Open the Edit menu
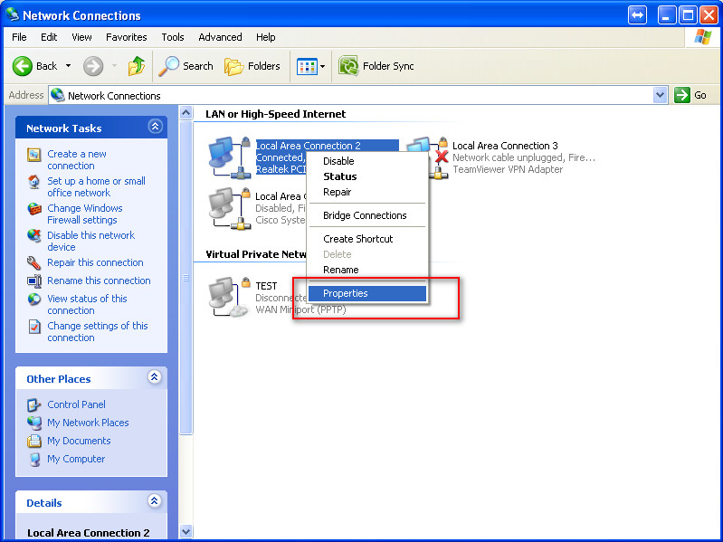723x542 pixels. tap(49, 37)
